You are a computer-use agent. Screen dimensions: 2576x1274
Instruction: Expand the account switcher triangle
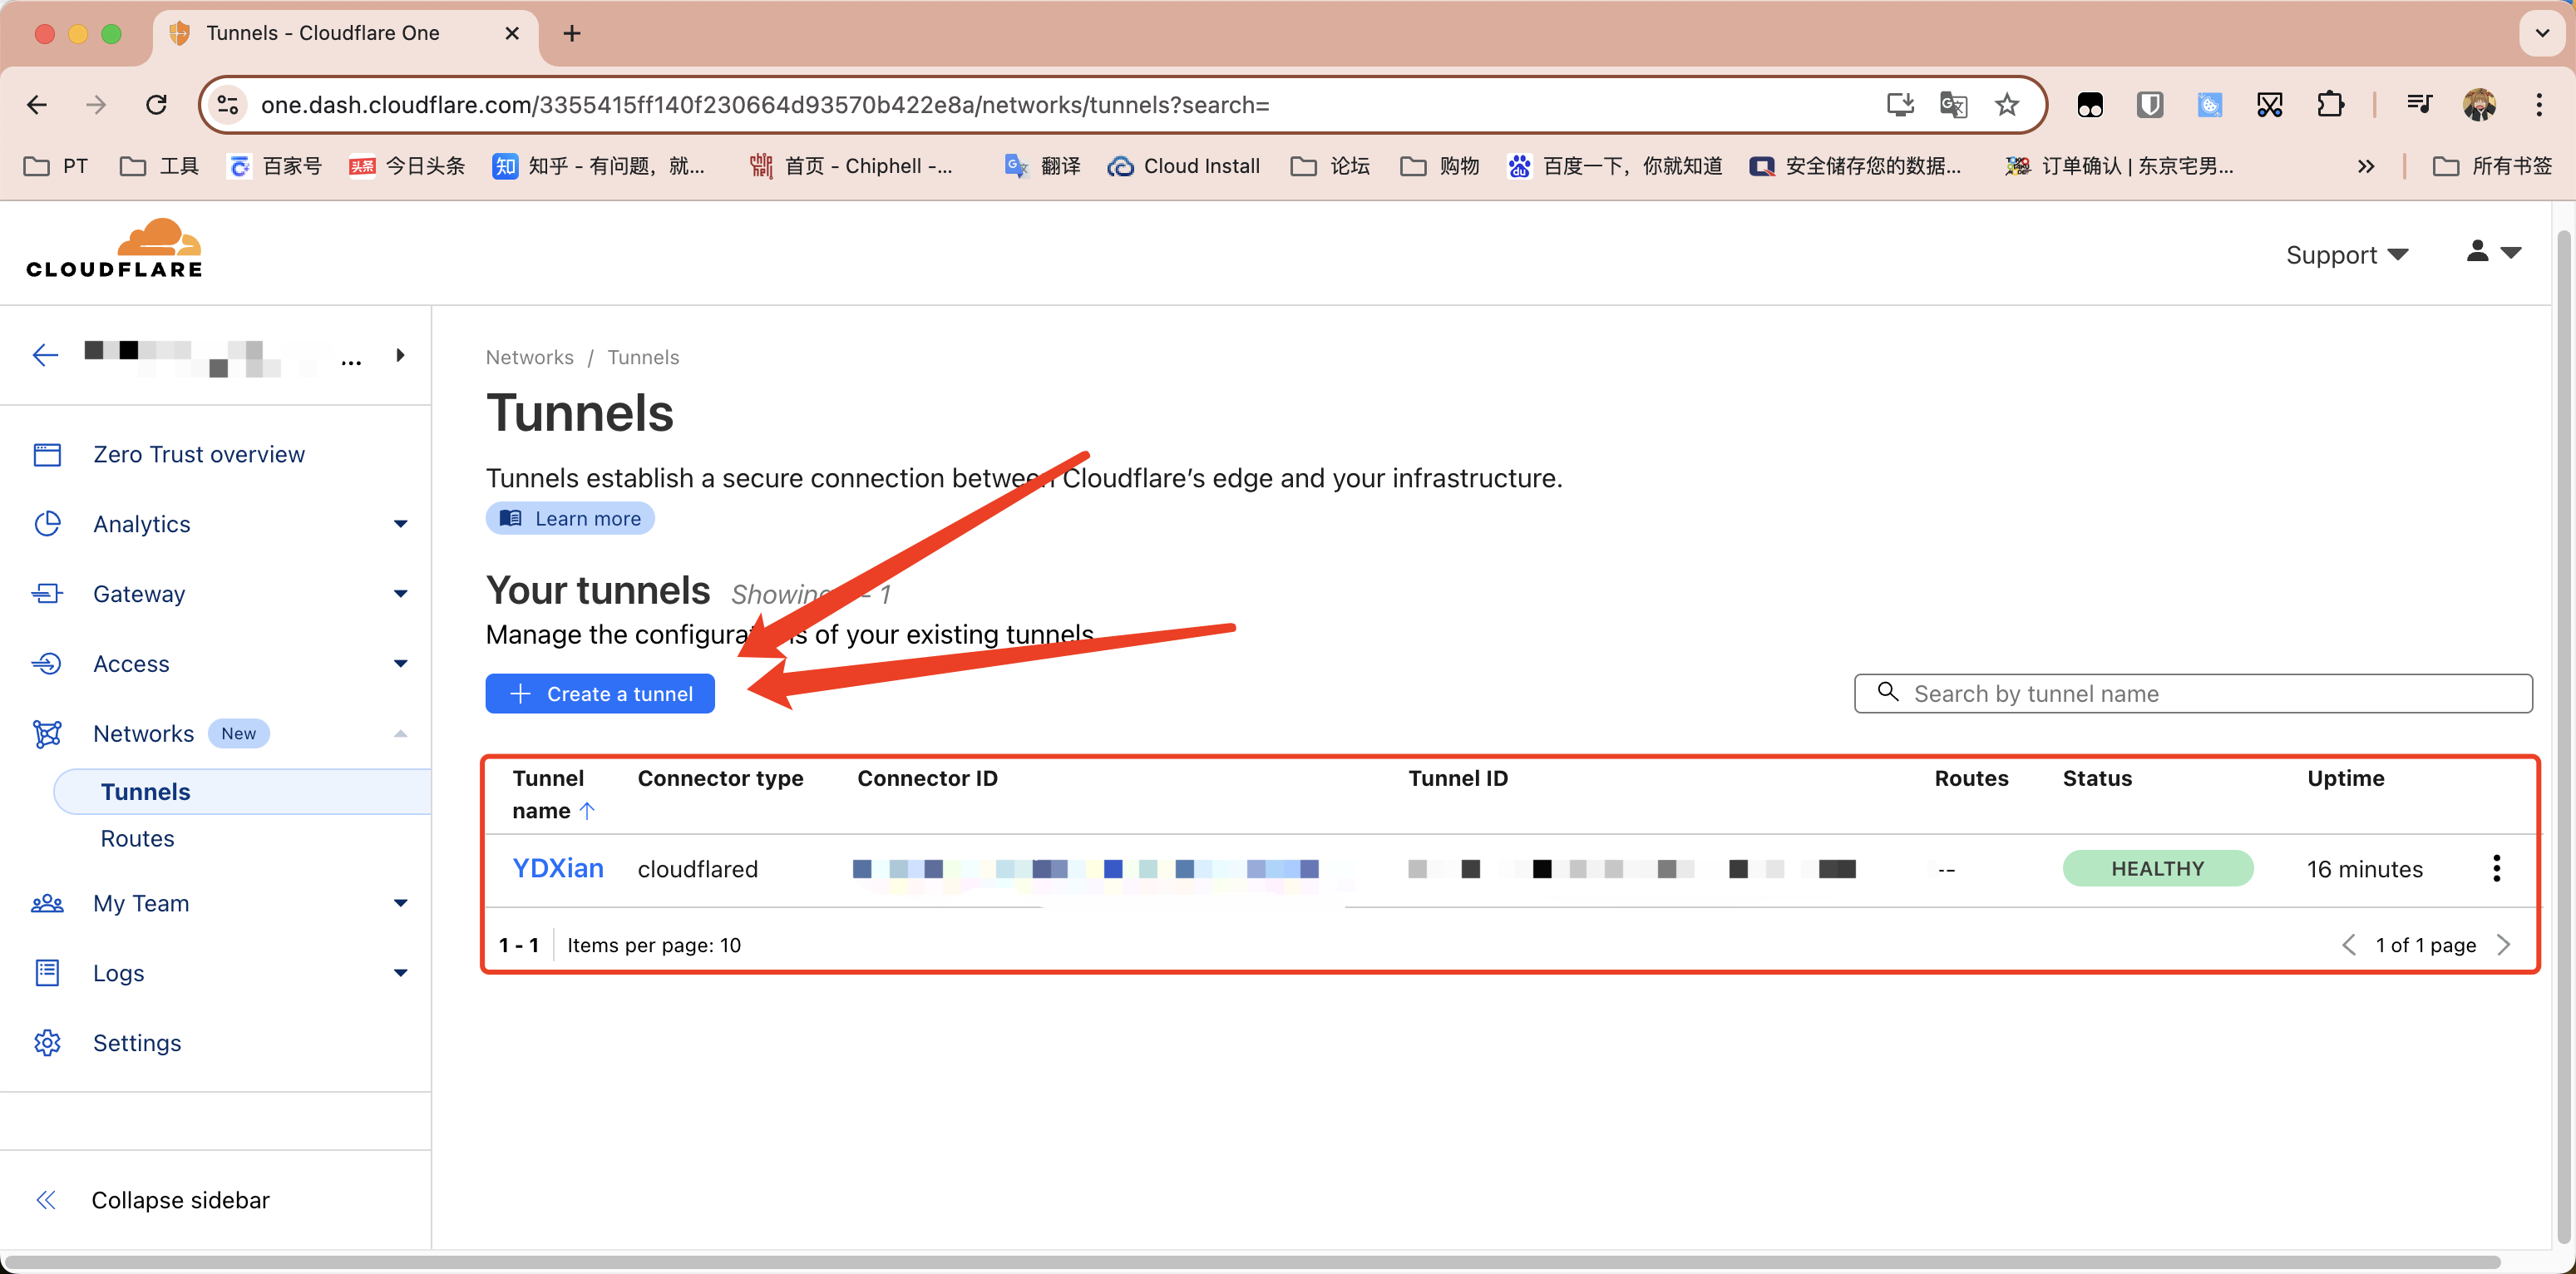400,355
